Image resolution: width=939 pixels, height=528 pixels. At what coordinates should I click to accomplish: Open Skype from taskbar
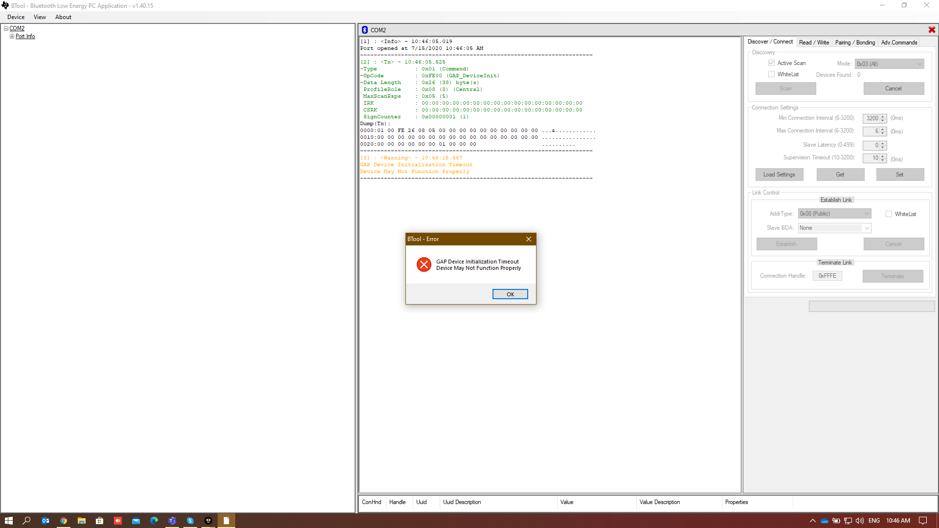tap(190, 521)
